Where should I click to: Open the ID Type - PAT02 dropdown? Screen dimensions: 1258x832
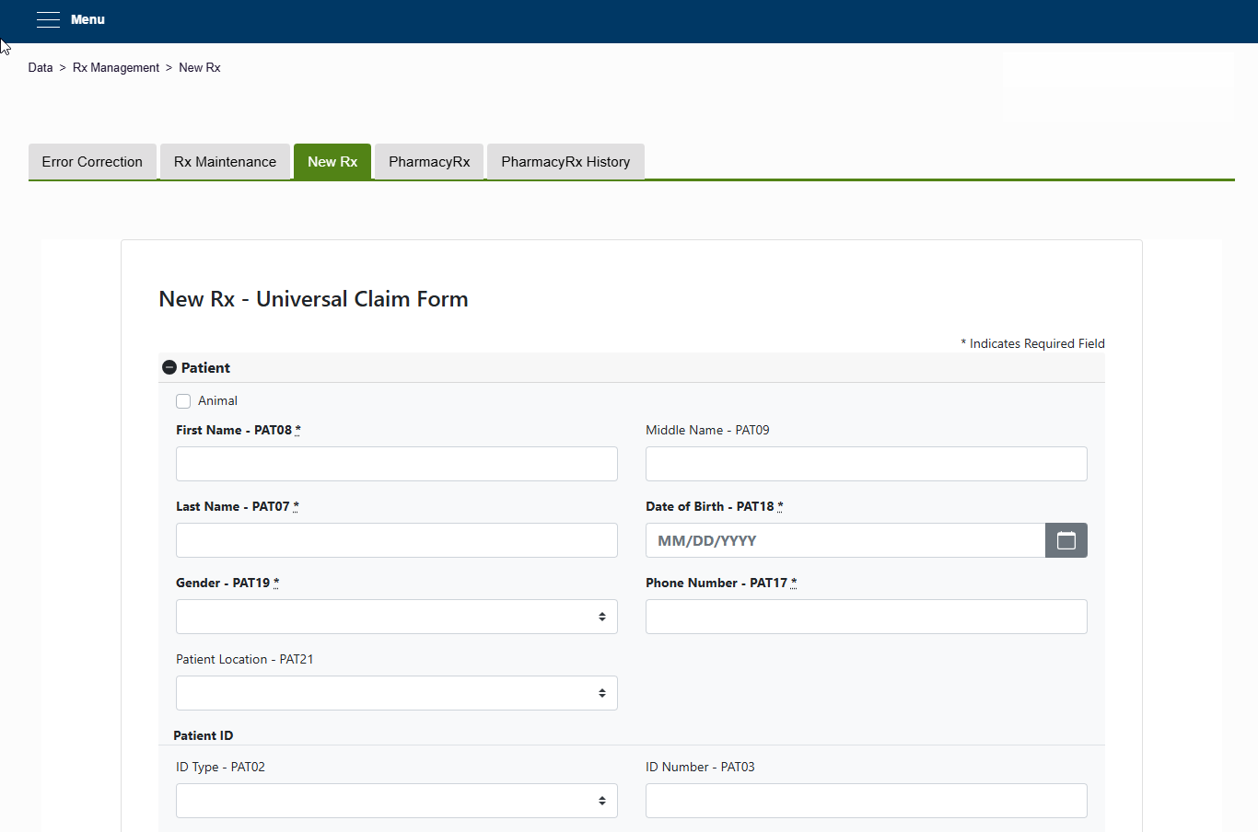(x=397, y=801)
